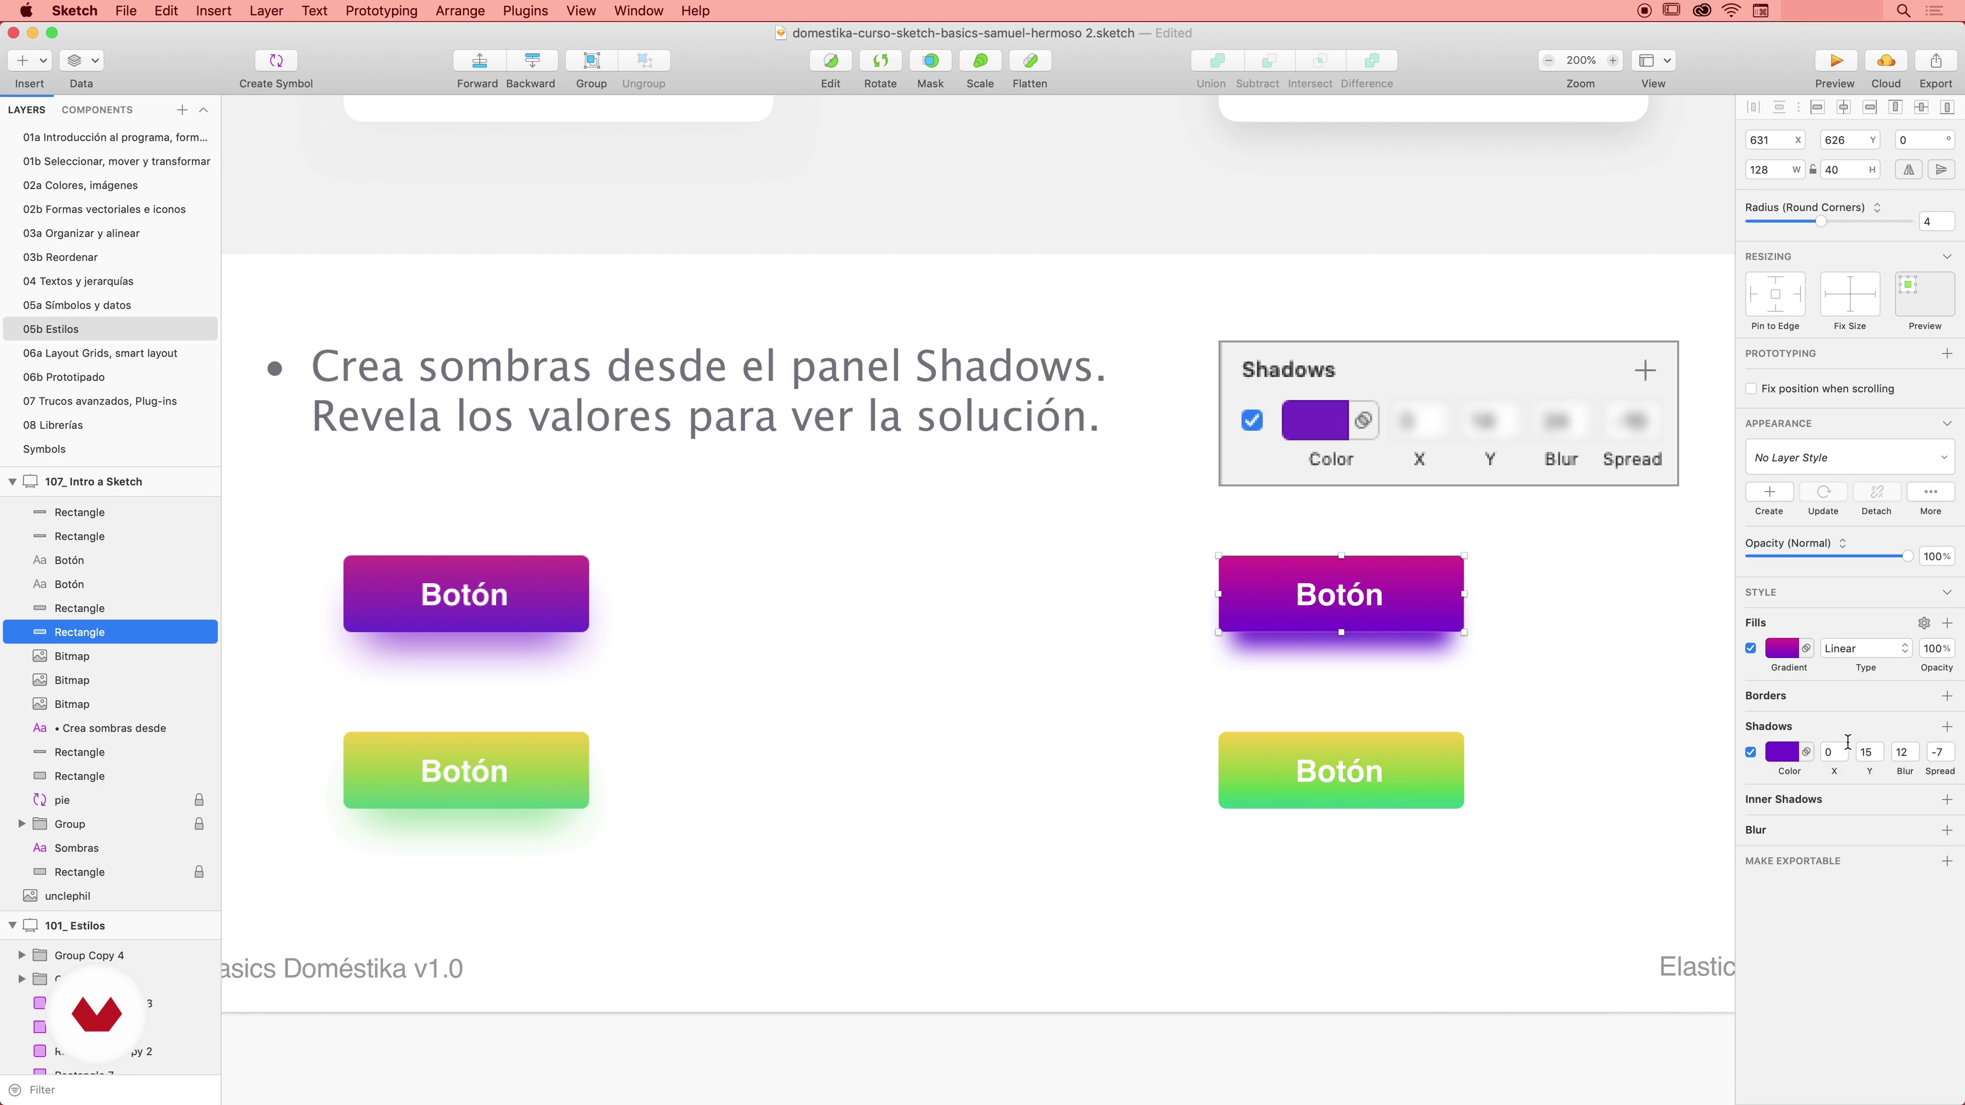Viewport: 1965px width, 1105px height.
Task: Toggle the shadow enabled checkbox
Action: click(x=1751, y=752)
